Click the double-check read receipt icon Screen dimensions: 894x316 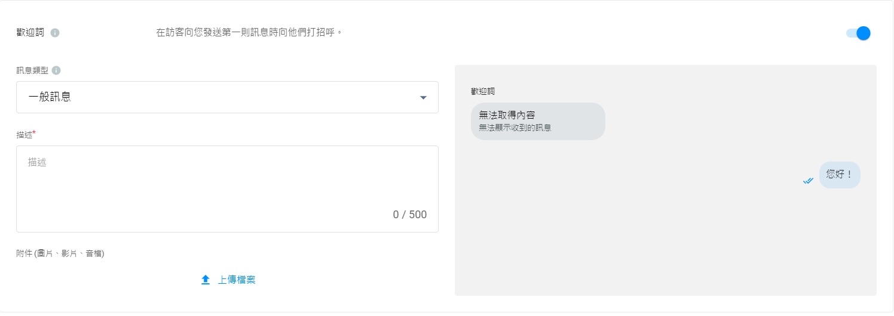tap(808, 181)
